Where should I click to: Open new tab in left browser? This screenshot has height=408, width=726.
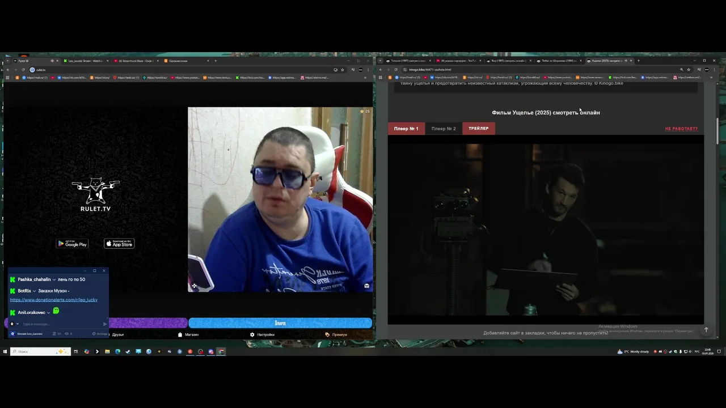pos(216,61)
